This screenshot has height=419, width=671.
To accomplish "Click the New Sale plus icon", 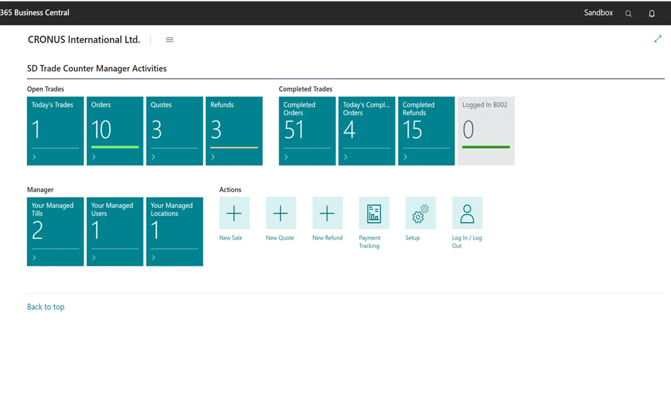I will click(234, 213).
